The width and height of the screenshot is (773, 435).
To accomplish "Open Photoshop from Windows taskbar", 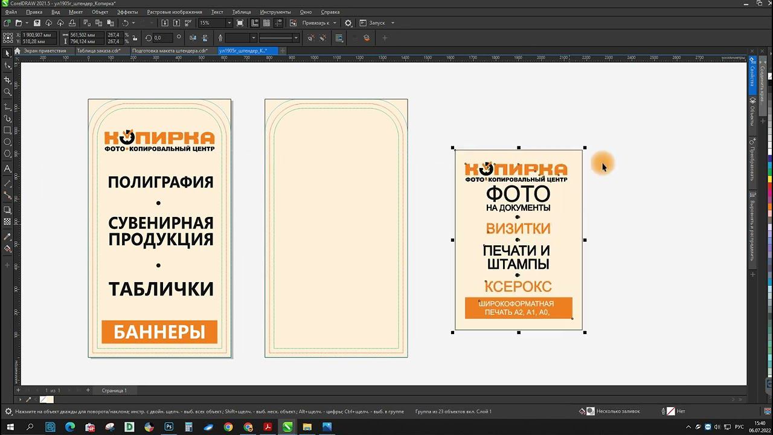I will (x=169, y=427).
